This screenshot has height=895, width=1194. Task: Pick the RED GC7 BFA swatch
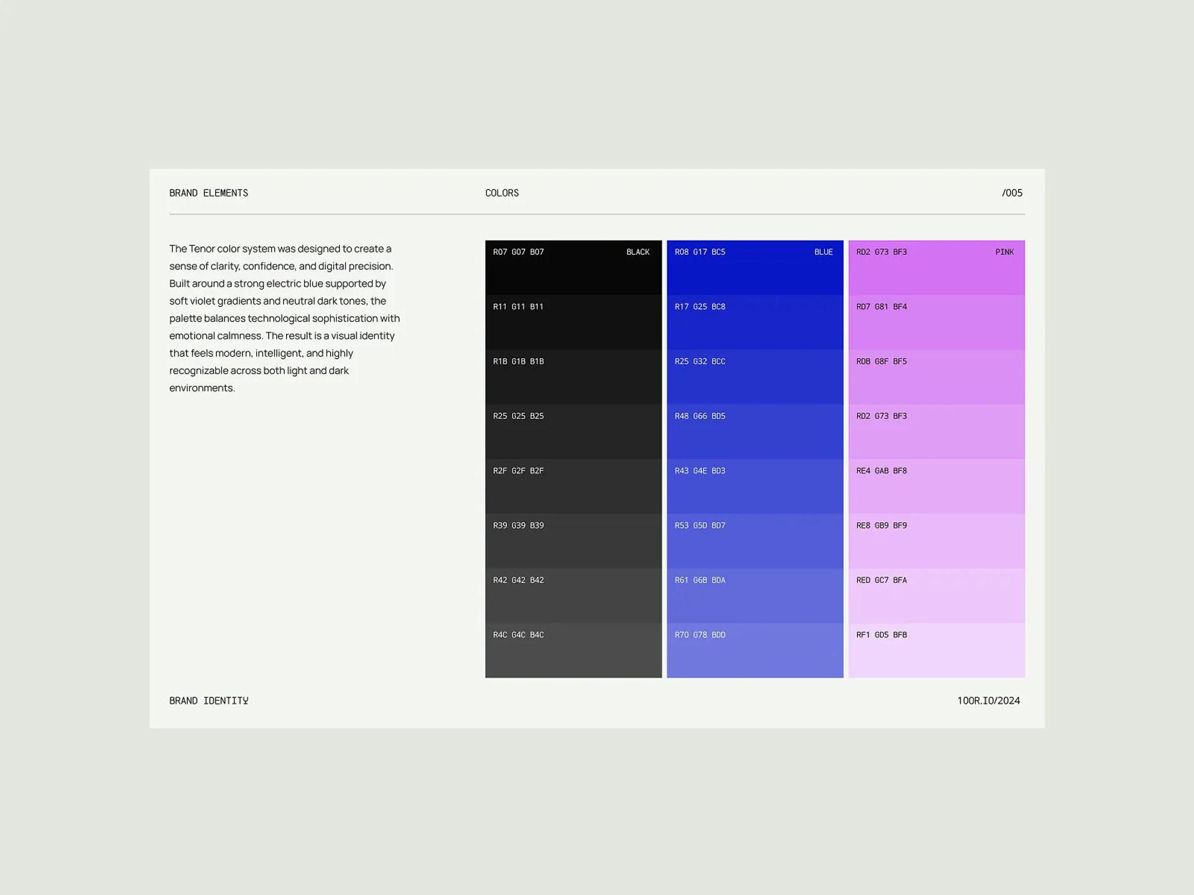(x=937, y=596)
